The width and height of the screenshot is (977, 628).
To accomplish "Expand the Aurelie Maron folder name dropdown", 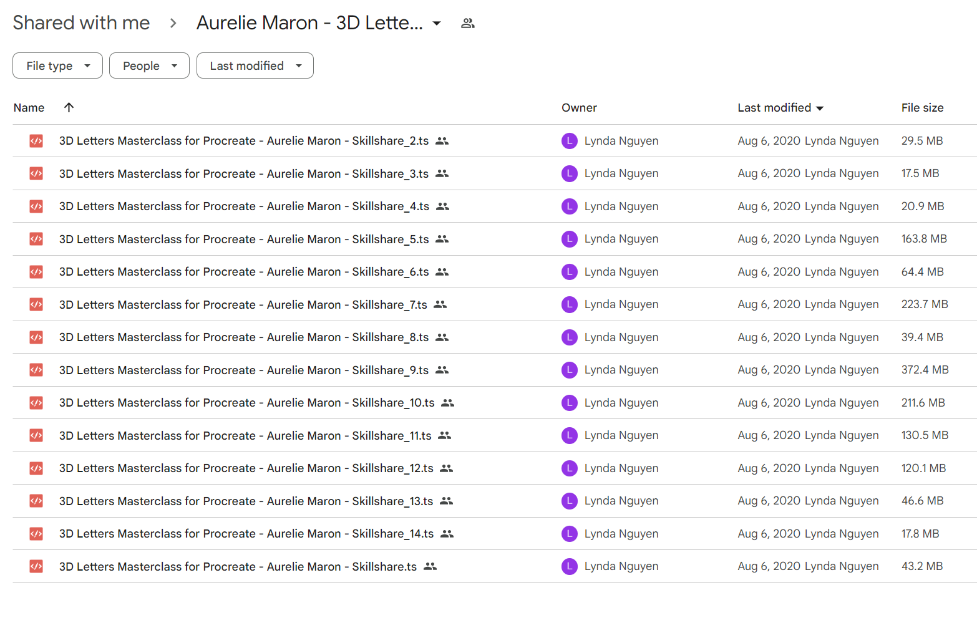I will (x=437, y=24).
